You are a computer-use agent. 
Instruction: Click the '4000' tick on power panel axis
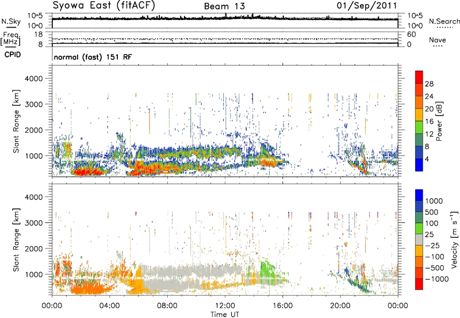click(x=34, y=79)
